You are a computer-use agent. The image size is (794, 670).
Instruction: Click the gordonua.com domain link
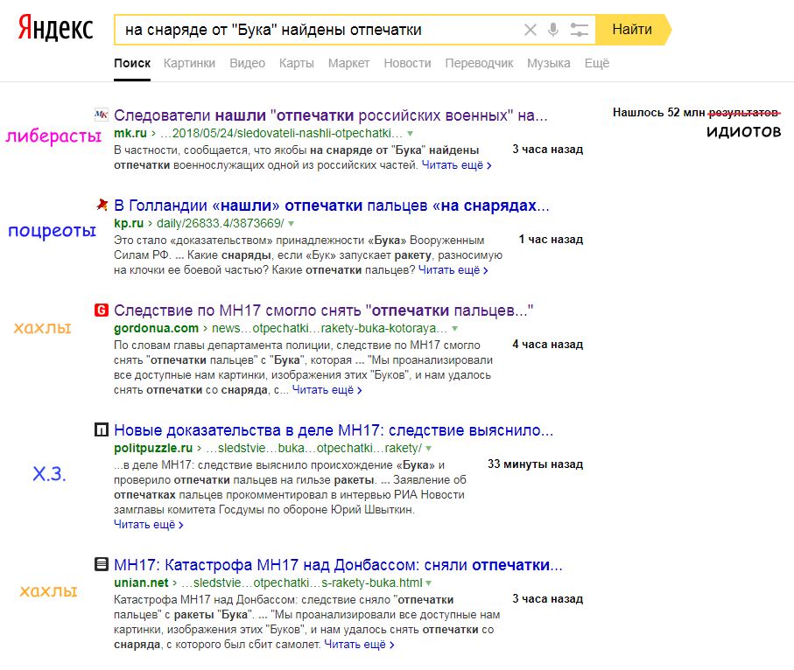point(156,328)
